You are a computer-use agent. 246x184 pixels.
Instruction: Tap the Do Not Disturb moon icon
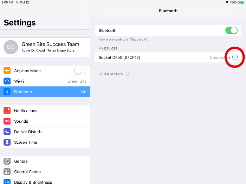tap(7, 132)
